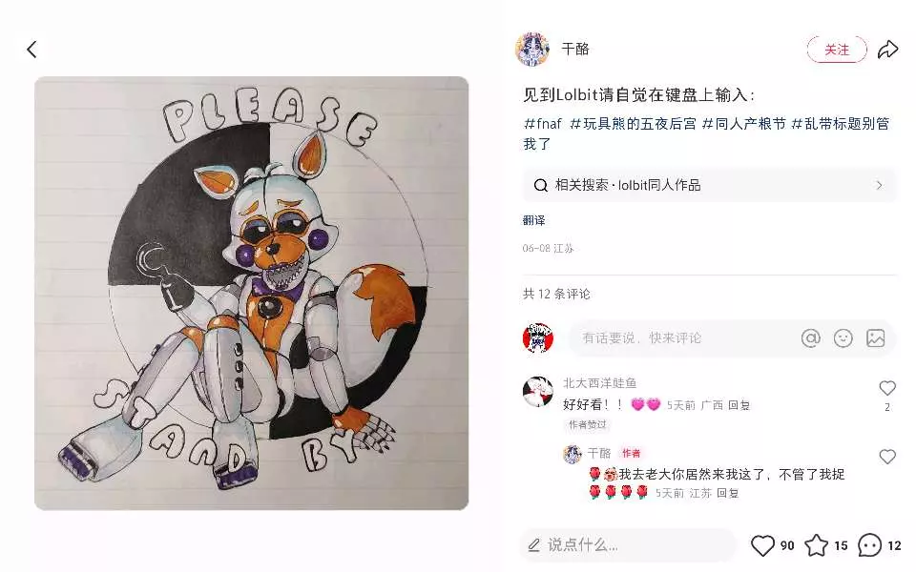Open the Lolbit drawing image
The width and height of the screenshot is (916, 572).
(x=252, y=293)
